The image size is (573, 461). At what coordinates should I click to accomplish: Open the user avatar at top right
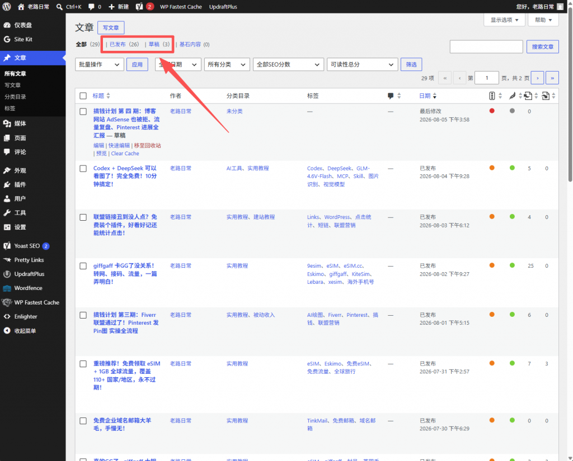point(560,7)
